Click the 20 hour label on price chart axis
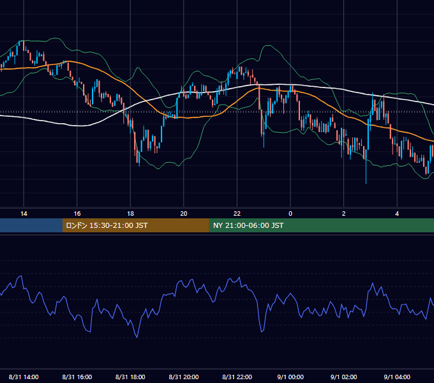 pyautogui.click(x=184, y=214)
